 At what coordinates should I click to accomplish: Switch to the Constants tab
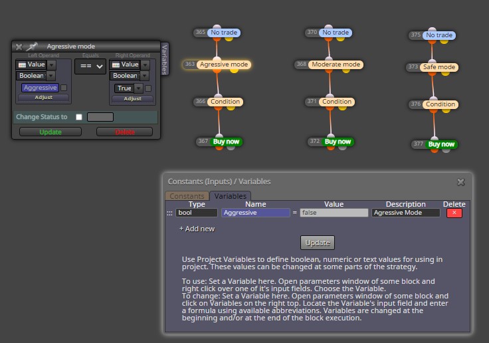[x=187, y=196]
